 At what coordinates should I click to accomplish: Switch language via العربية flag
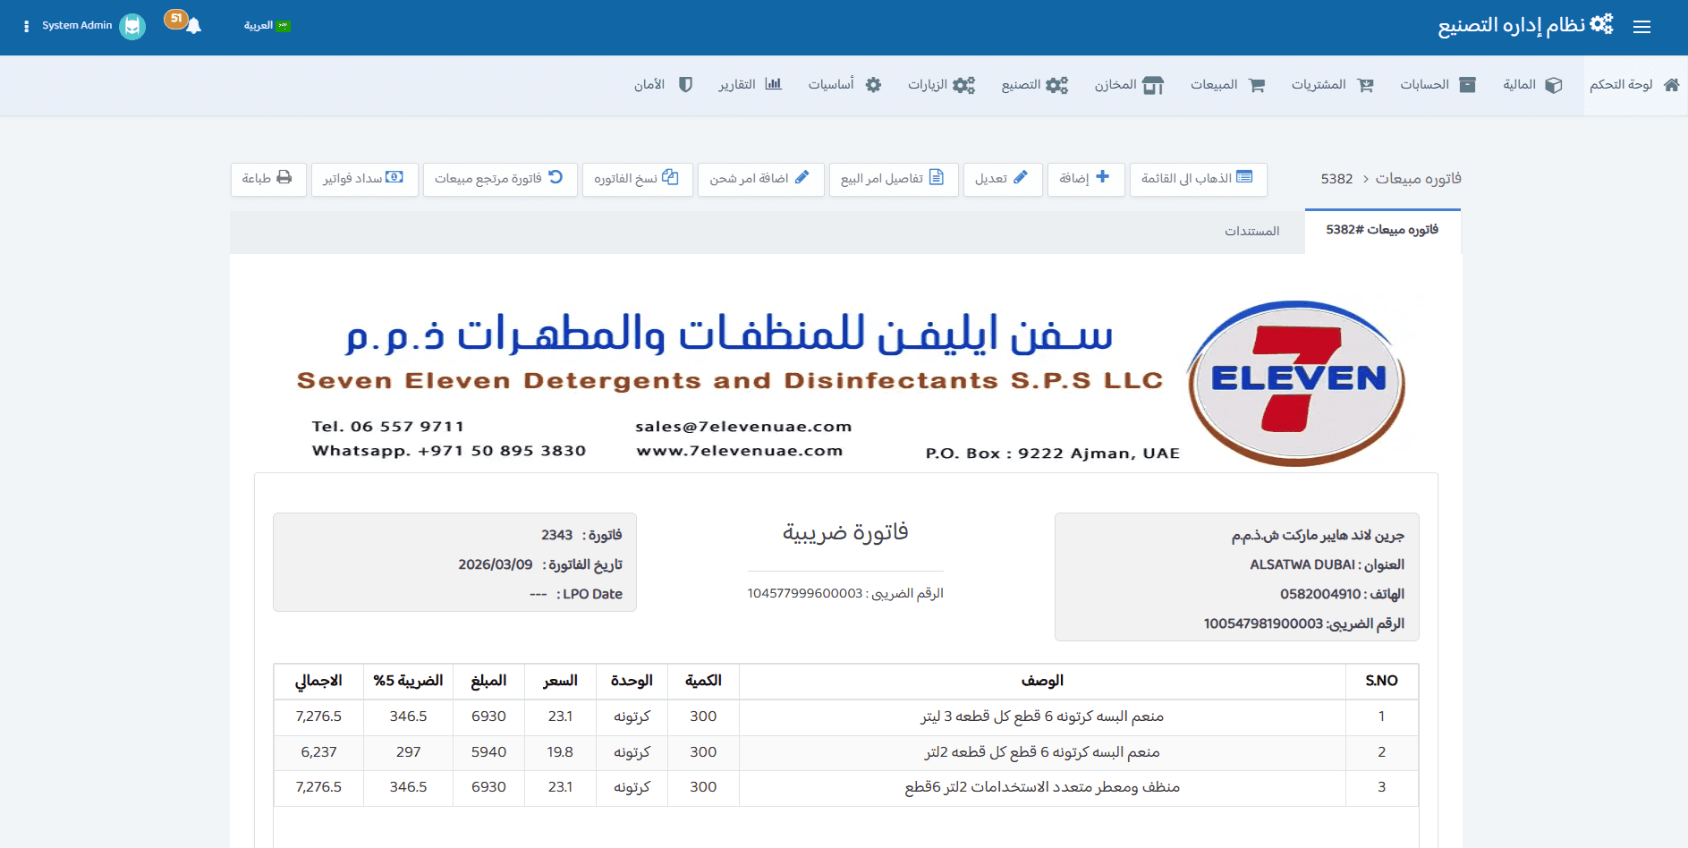click(267, 26)
